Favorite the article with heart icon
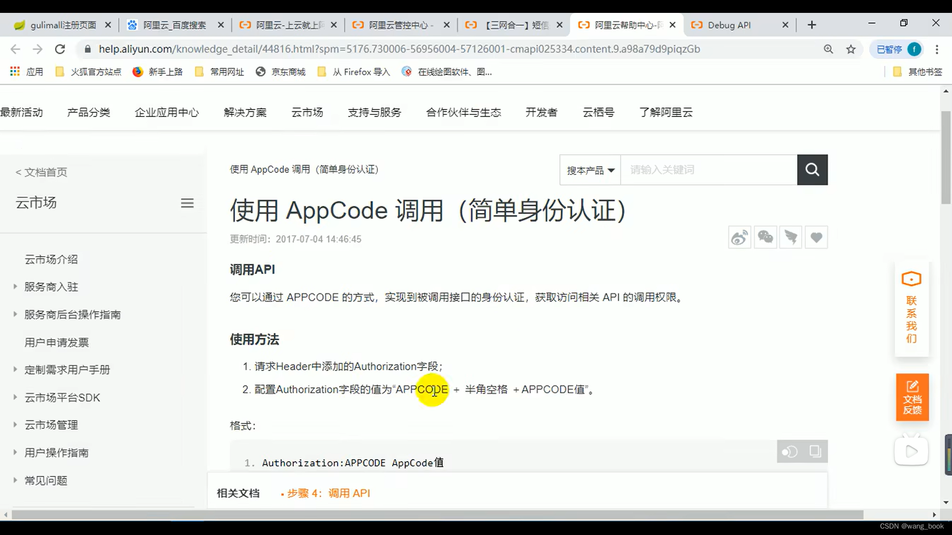Viewport: 952px width, 535px height. click(816, 237)
